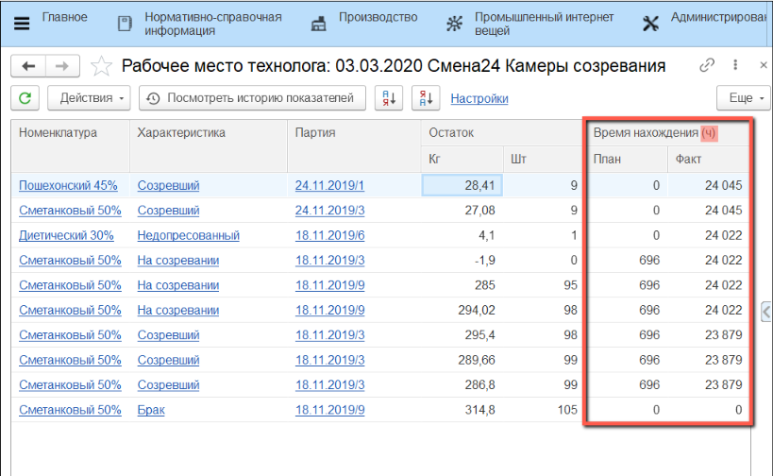This screenshot has width=773, height=476.
Task: Copy page link with chain icon
Action: pos(707,66)
